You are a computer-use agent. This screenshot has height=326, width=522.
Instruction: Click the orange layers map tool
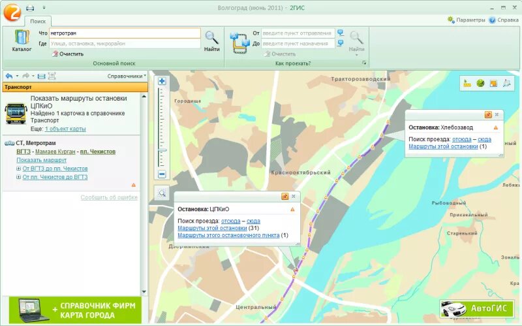pyautogui.click(x=493, y=84)
